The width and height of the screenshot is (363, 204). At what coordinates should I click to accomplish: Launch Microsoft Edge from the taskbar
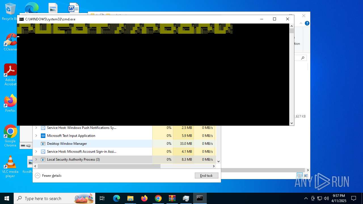117,198
